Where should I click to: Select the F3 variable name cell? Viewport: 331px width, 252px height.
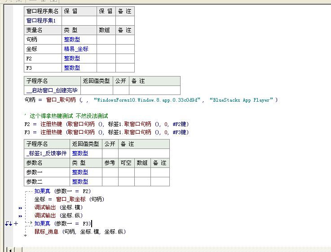[43, 68]
